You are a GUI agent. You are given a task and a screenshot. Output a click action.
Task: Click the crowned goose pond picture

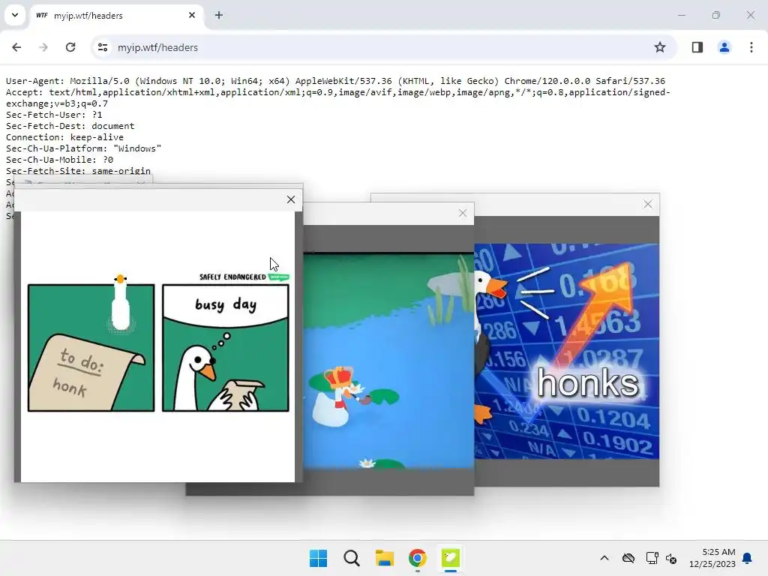(388, 361)
